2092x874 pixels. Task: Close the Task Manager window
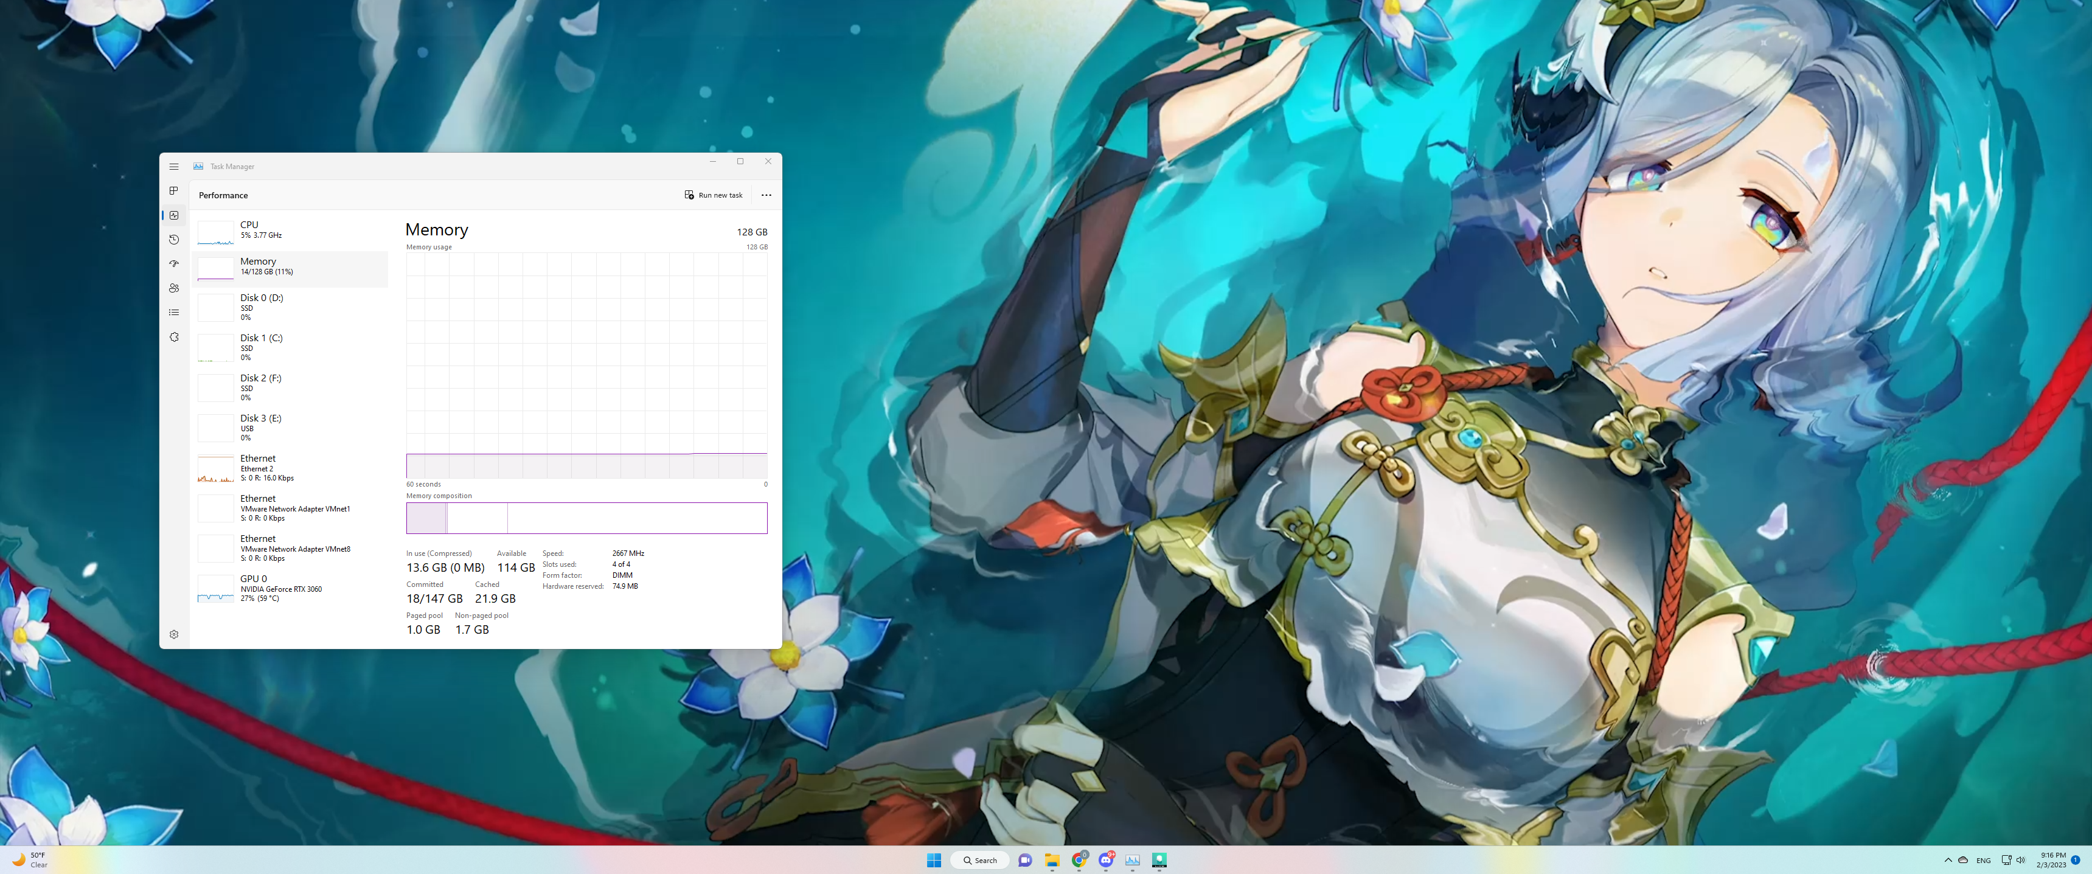point(768,162)
